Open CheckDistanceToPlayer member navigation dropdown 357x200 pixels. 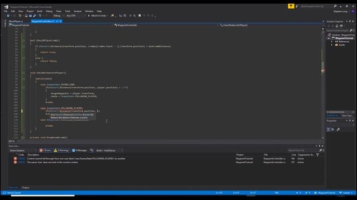pos(271,25)
